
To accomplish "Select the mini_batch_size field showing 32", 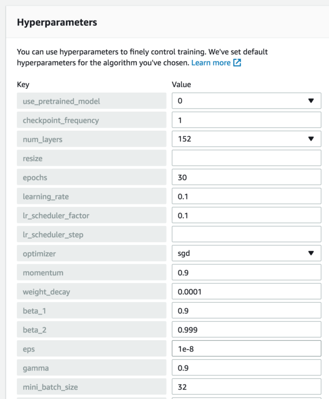I will (x=246, y=387).
